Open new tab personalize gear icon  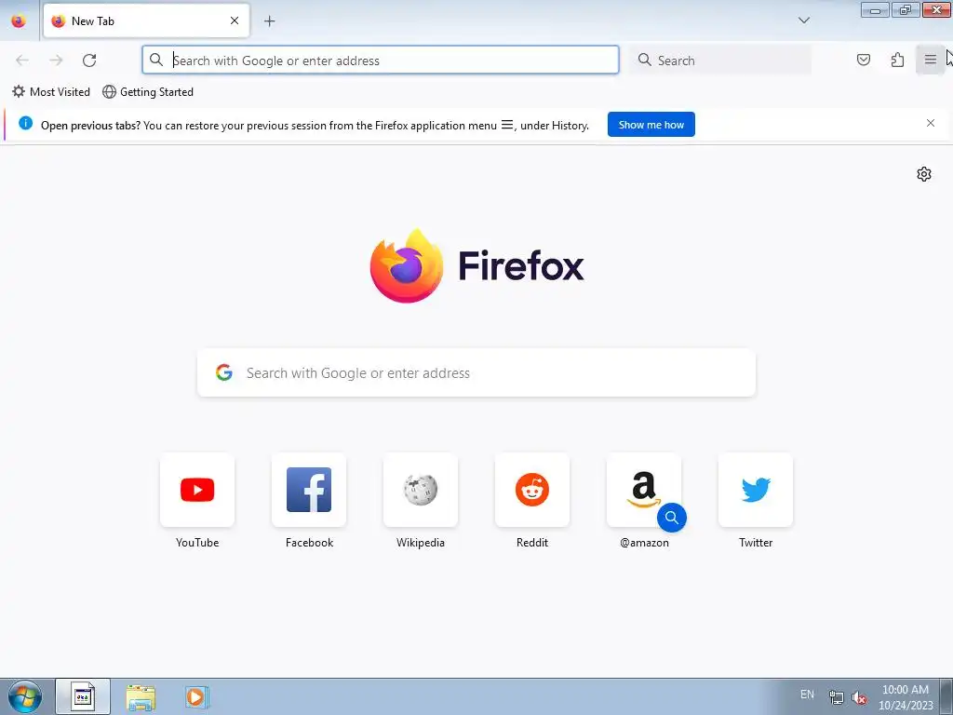click(924, 174)
